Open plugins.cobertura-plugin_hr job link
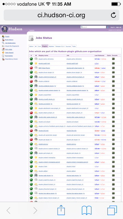123x219 pixels. (x=75, y=77)
